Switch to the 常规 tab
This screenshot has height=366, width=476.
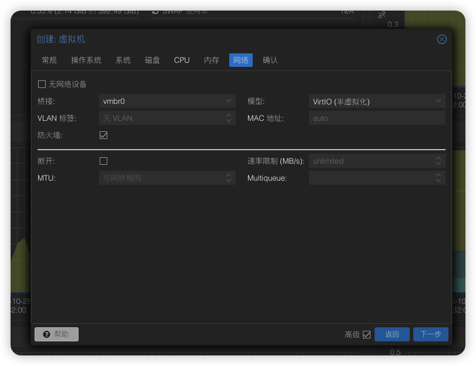pyautogui.click(x=49, y=60)
